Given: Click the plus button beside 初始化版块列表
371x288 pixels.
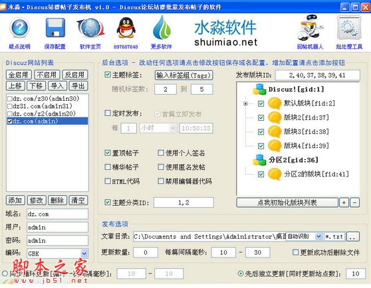Looking at the screenshot, I should pos(344,202).
